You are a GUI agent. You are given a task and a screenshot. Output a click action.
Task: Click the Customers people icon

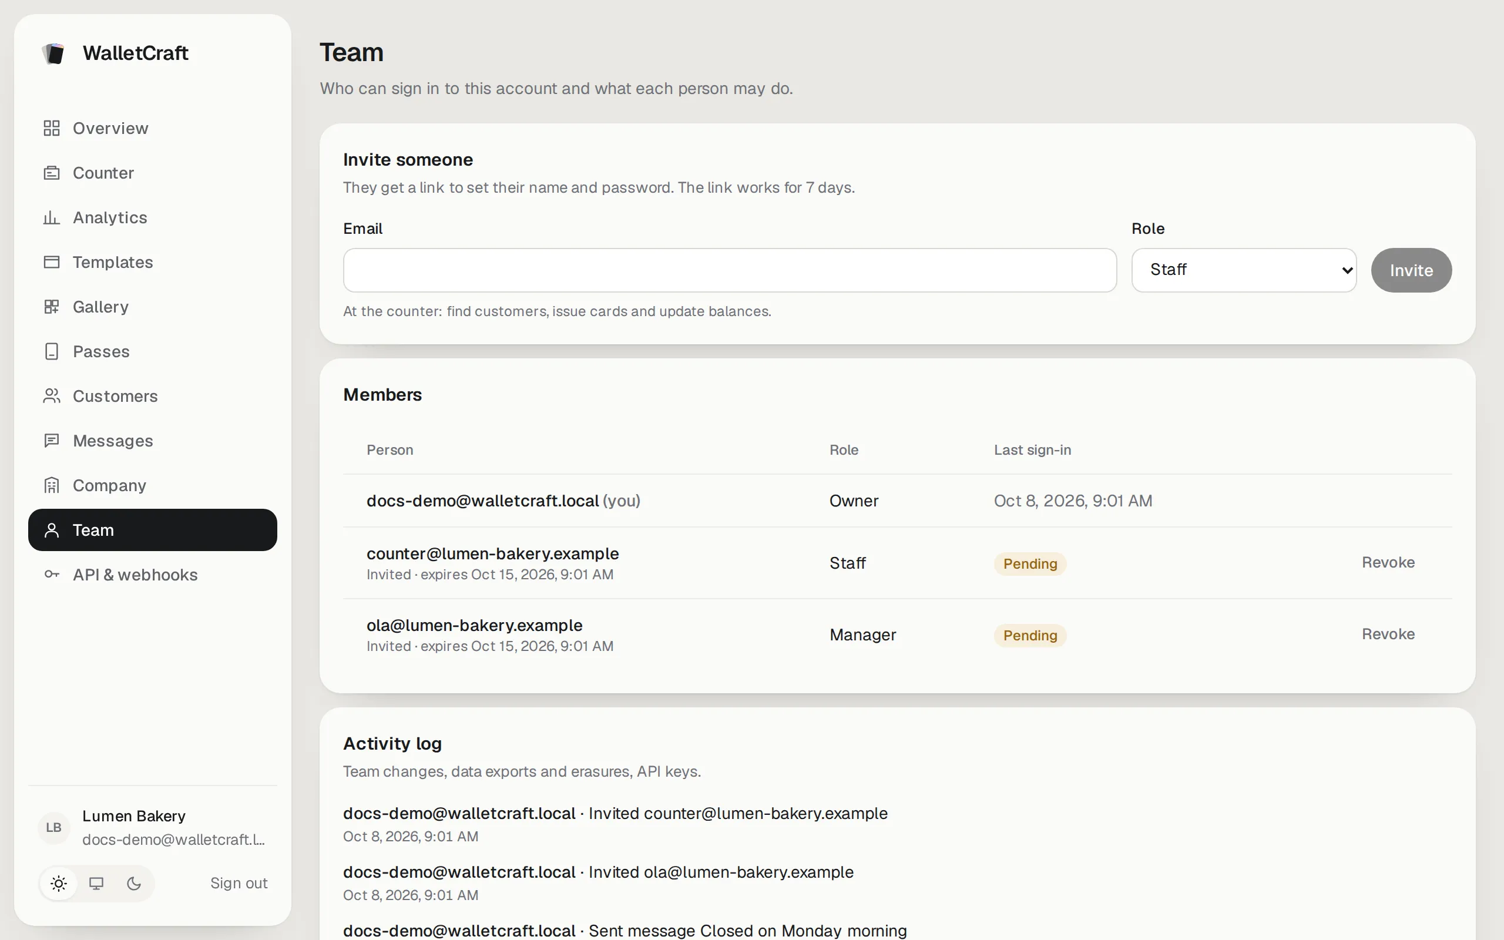pos(52,396)
